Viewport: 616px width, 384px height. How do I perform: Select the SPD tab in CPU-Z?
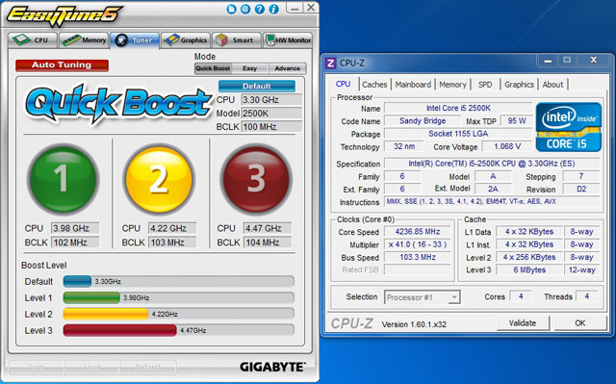click(485, 85)
